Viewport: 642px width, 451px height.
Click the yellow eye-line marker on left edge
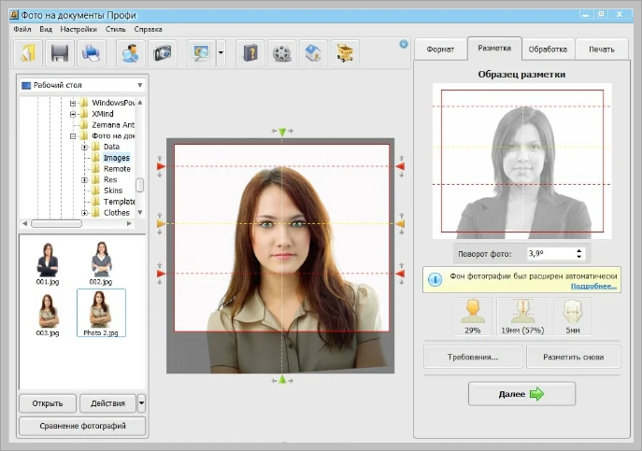tap(161, 224)
